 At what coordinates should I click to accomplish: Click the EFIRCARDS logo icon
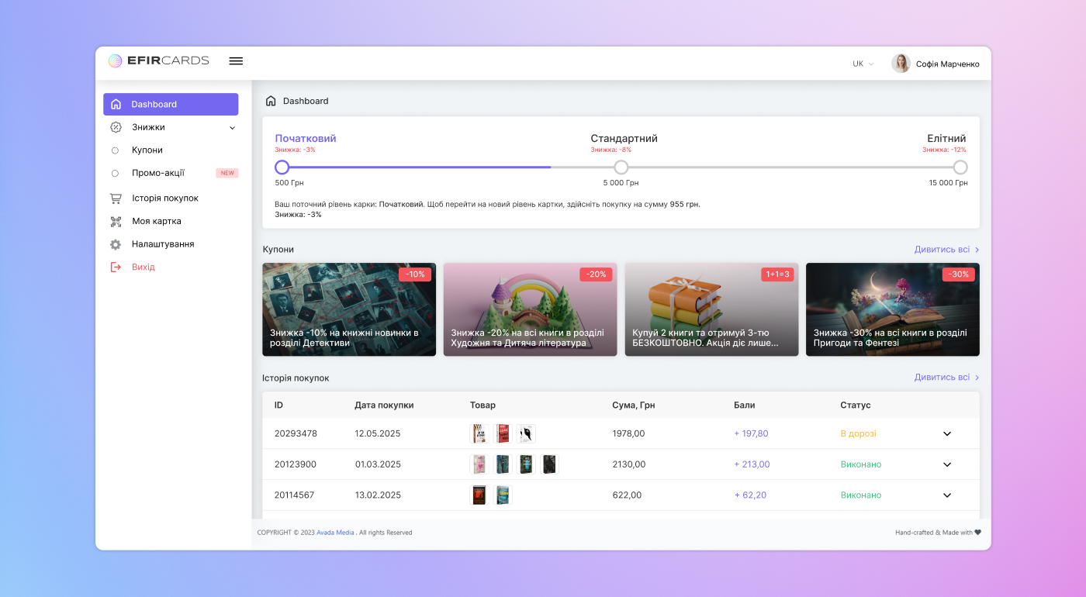115,60
